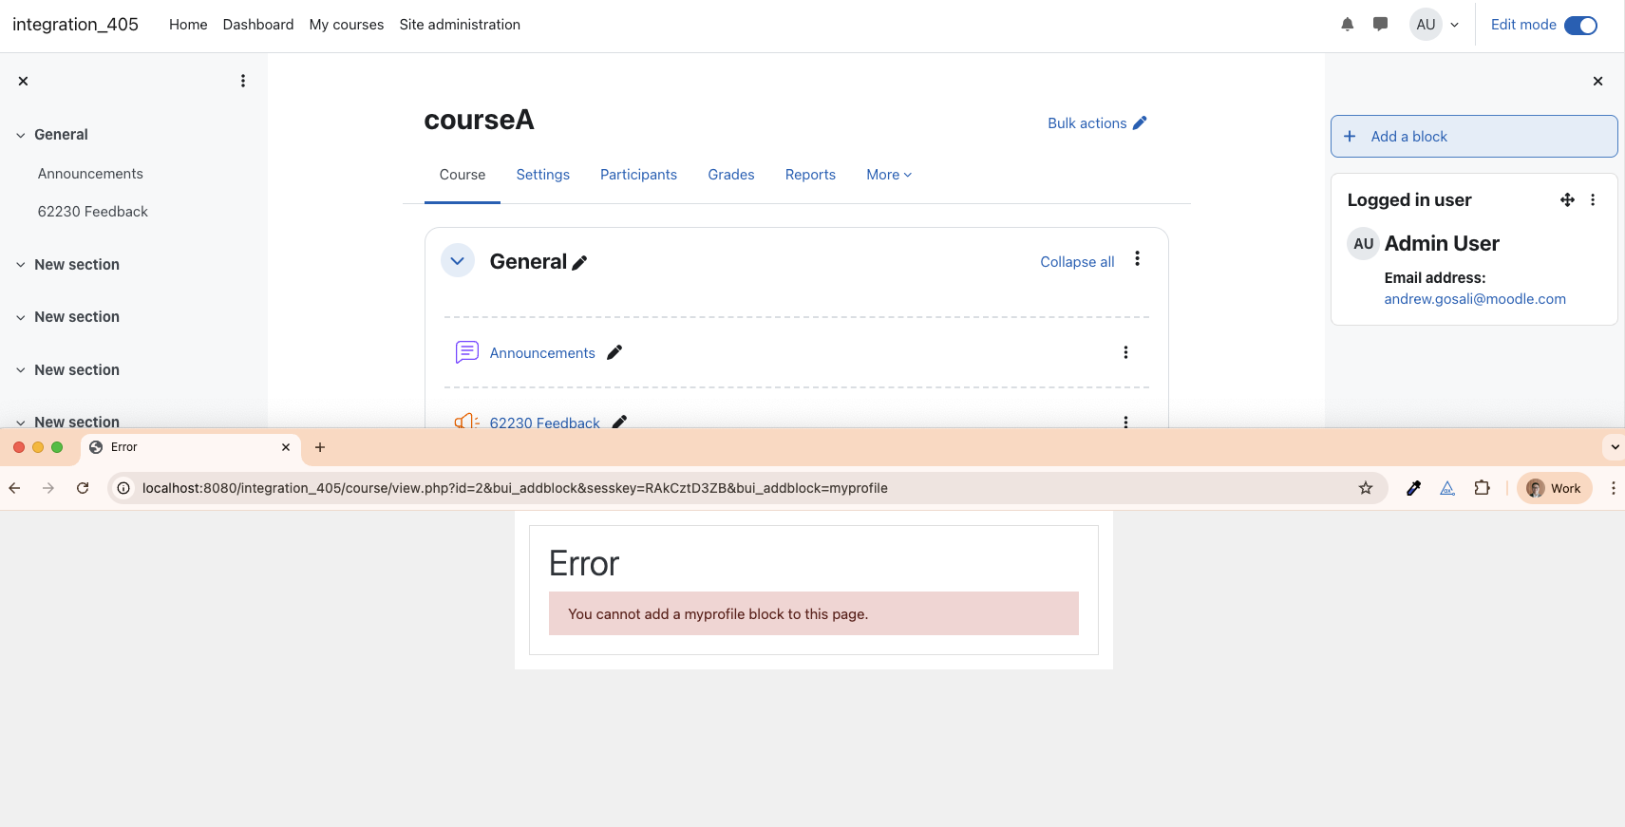The image size is (1625, 827).
Task: Switch to the Settings tab
Action: pyautogui.click(x=543, y=175)
